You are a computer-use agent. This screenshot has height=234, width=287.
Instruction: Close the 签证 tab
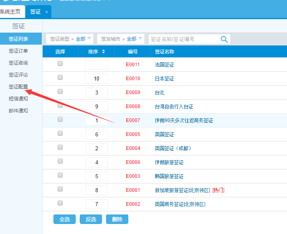coord(47,12)
